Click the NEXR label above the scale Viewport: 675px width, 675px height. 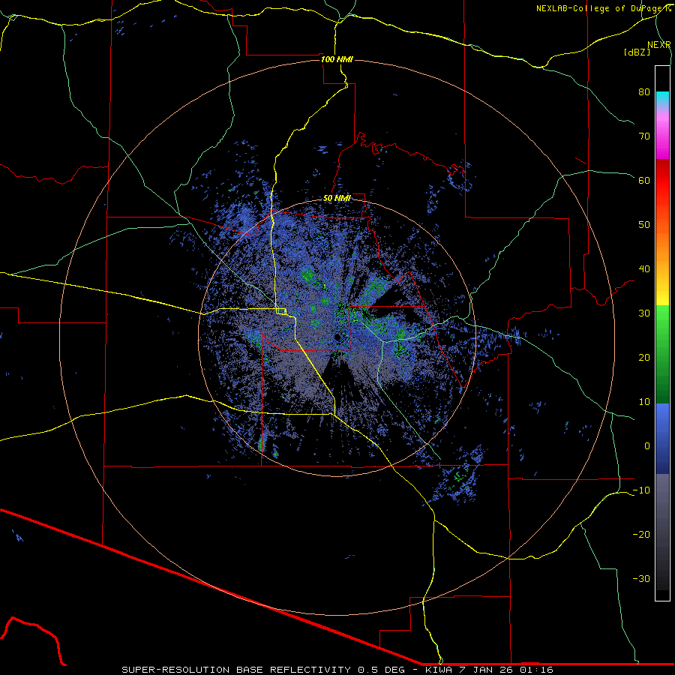(x=658, y=45)
